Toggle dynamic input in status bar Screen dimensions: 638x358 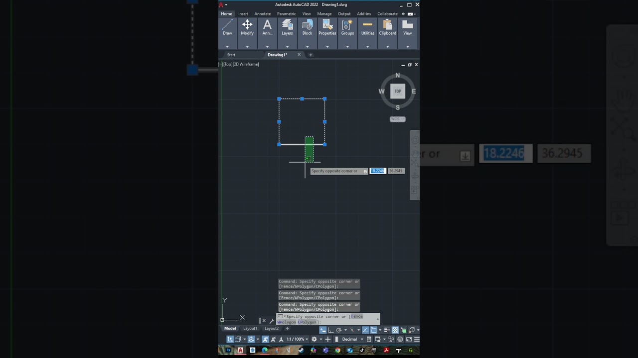coord(323,330)
